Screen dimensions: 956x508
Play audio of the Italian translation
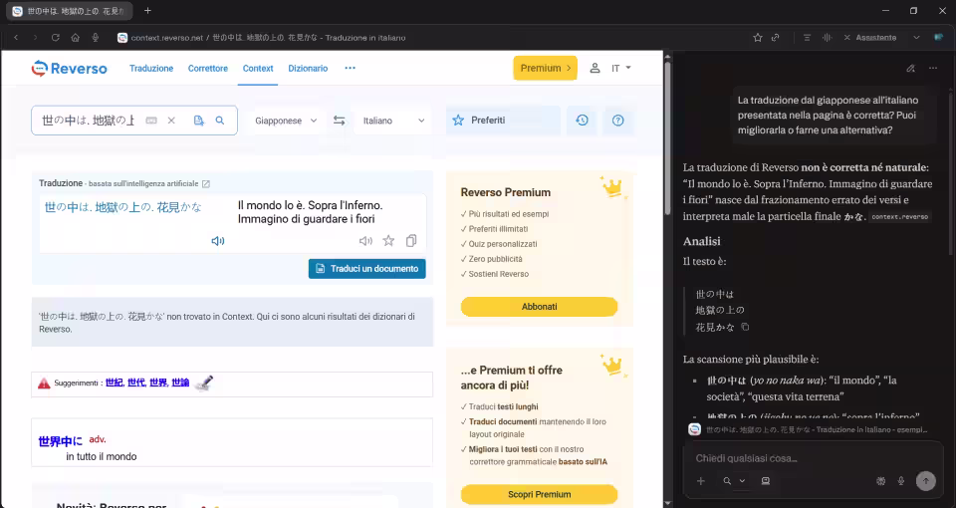point(365,241)
